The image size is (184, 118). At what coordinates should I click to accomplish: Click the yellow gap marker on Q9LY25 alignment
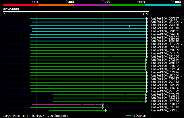click(x=130, y=26)
